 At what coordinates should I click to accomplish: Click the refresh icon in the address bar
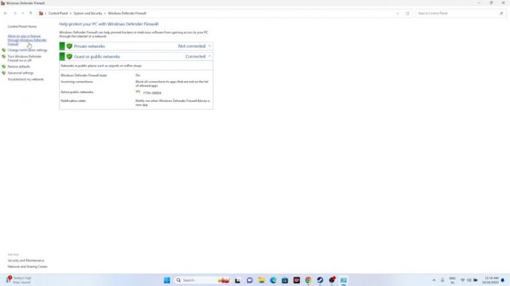pyautogui.click(x=407, y=13)
